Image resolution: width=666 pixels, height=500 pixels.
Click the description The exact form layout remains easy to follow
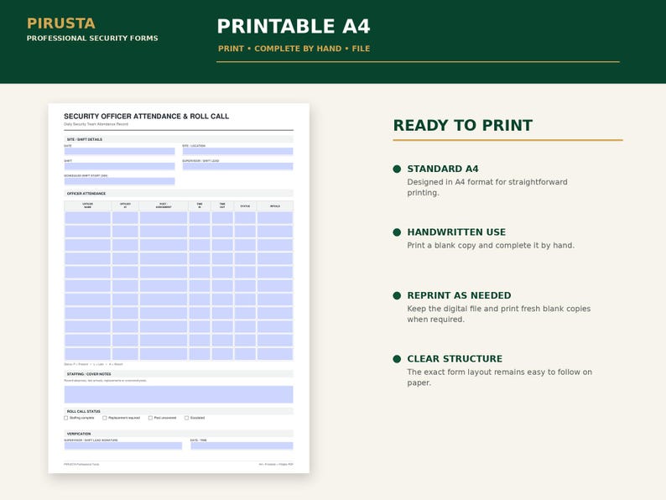500,377
